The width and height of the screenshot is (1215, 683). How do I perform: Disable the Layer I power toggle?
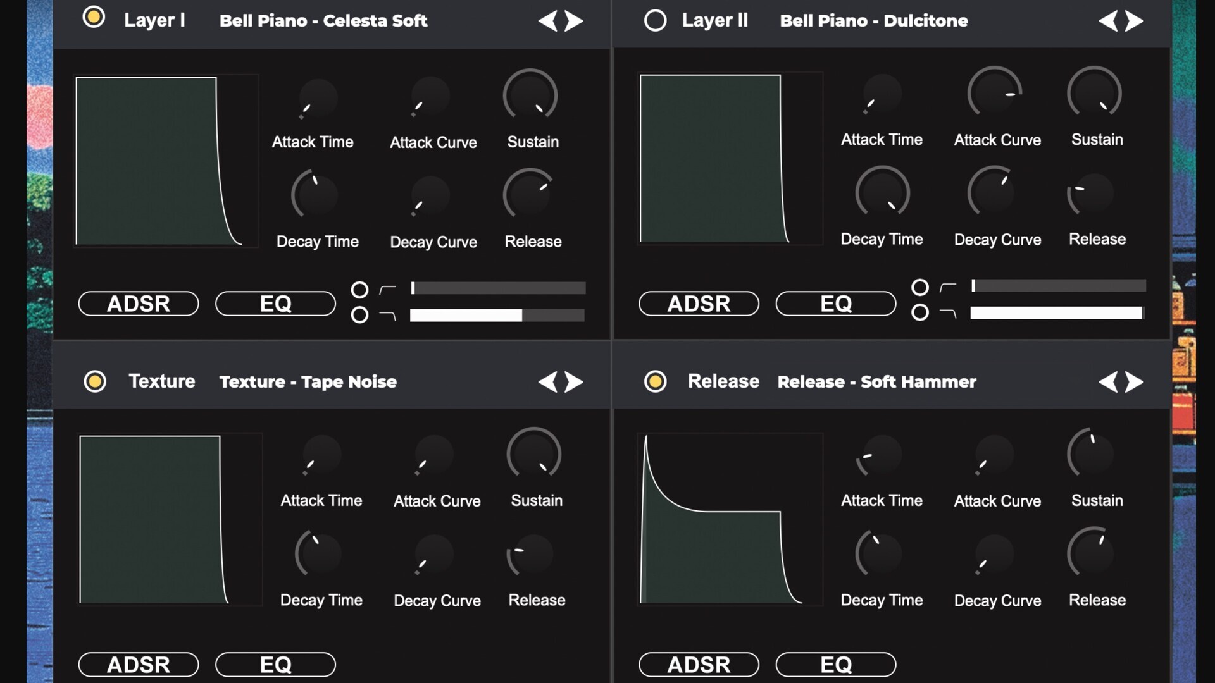coord(94,17)
